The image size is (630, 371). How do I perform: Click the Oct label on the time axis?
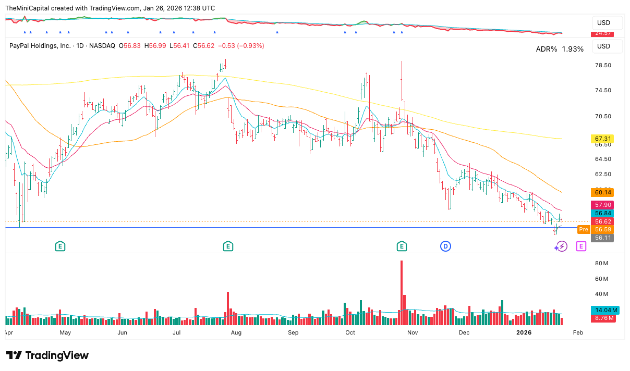[x=350, y=332]
